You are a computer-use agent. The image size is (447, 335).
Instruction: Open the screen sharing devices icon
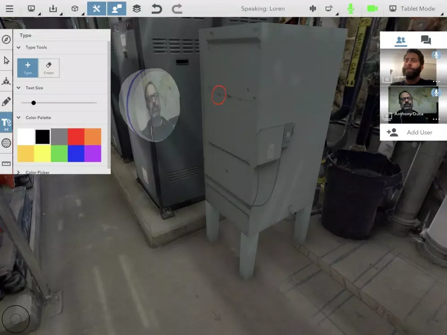click(x=329, y=8)
